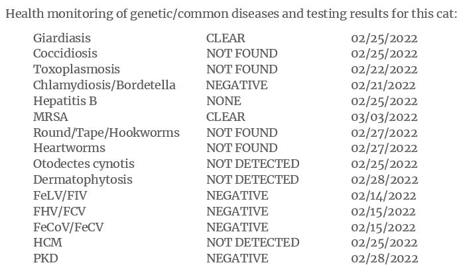Click the Otodectes cynotis entry
Screen dimensions: 461x271
[x=84, y=164]
